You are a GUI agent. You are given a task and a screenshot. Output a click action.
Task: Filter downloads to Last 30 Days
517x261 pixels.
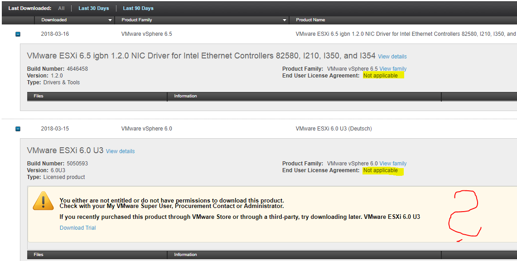[94, 8]
